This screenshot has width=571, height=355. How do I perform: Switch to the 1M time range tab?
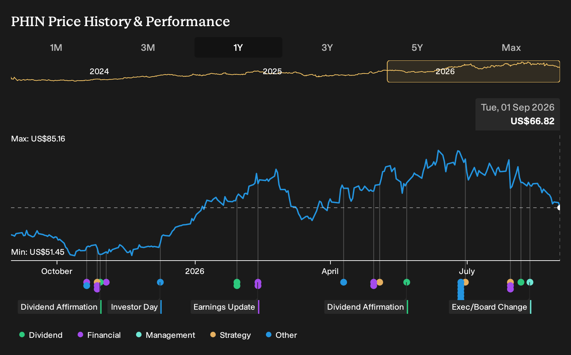(x=56, y=47)
